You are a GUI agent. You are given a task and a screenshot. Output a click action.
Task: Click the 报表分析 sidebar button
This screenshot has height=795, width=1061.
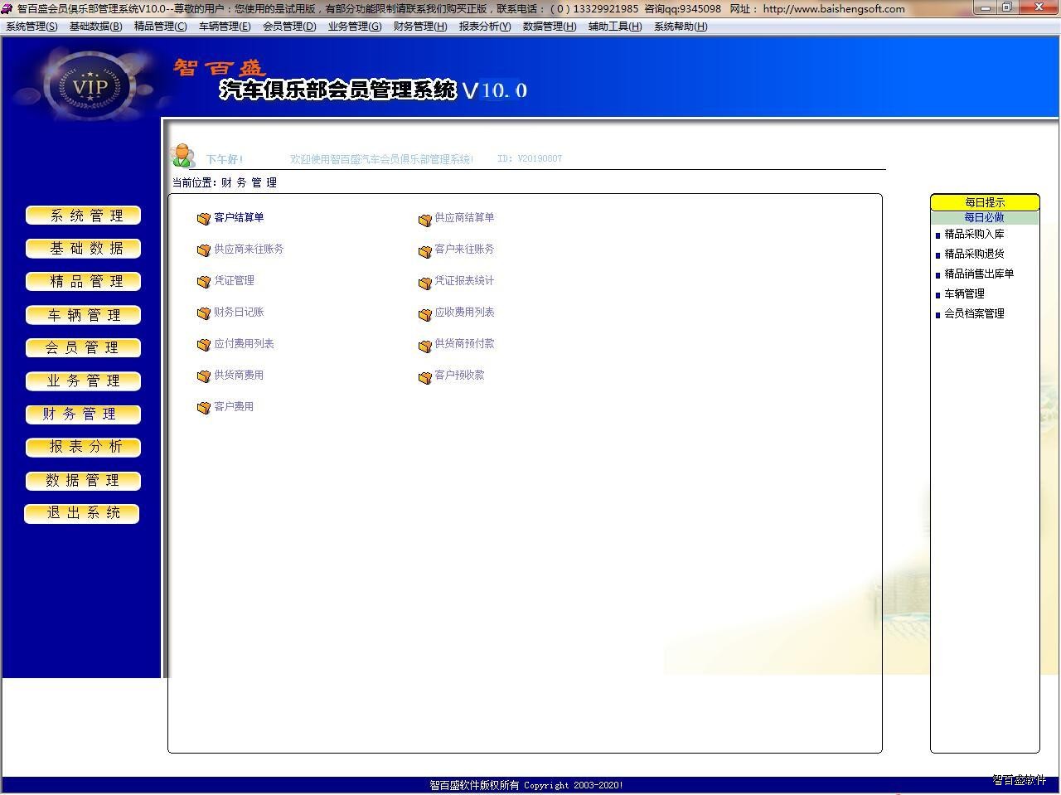pyautogui.click(x=84, y=448)
